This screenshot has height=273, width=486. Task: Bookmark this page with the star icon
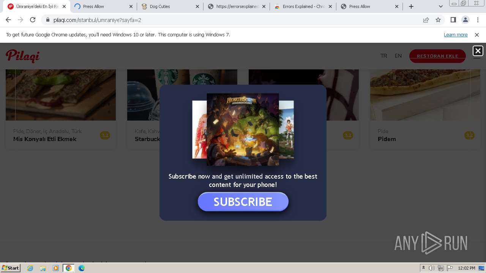click(x=438, y=20)
